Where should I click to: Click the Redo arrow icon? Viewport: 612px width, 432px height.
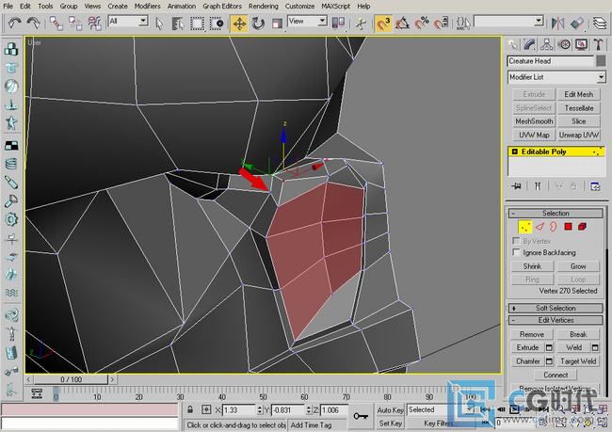click(x=33, y=24)
